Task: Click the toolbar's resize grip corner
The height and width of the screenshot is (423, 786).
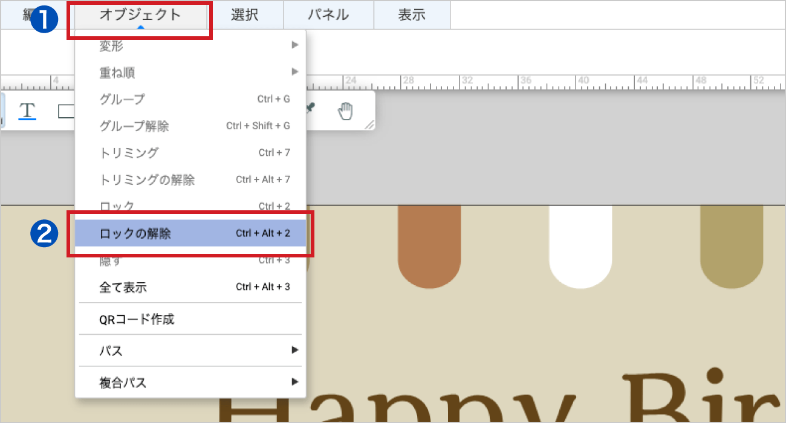Action: tap(369, 124)
